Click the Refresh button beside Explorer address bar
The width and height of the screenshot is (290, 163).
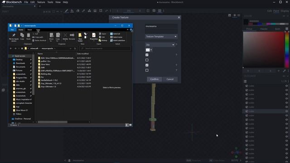click(75, 48)
